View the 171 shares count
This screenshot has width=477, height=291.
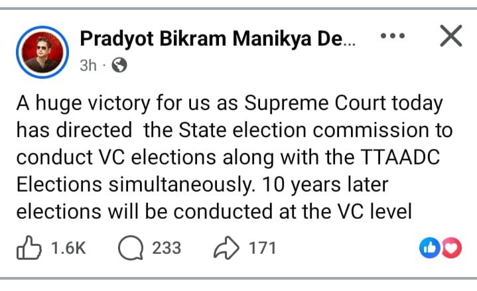[x=262, y=248]
